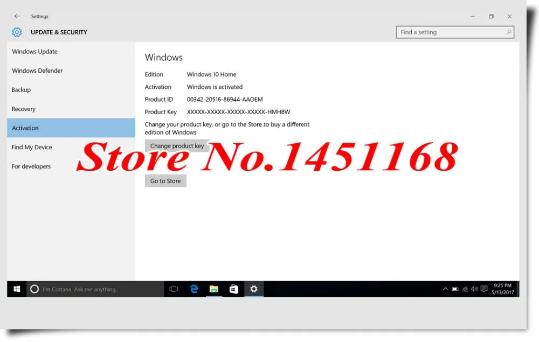Open File Explorer from the taskbar
This screenshot has width=539, height=342.
click(x=214, y=289)
